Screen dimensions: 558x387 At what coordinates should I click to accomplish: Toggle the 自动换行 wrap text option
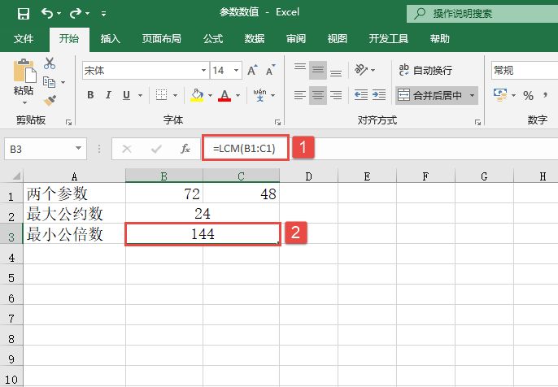tap(425, 71)
